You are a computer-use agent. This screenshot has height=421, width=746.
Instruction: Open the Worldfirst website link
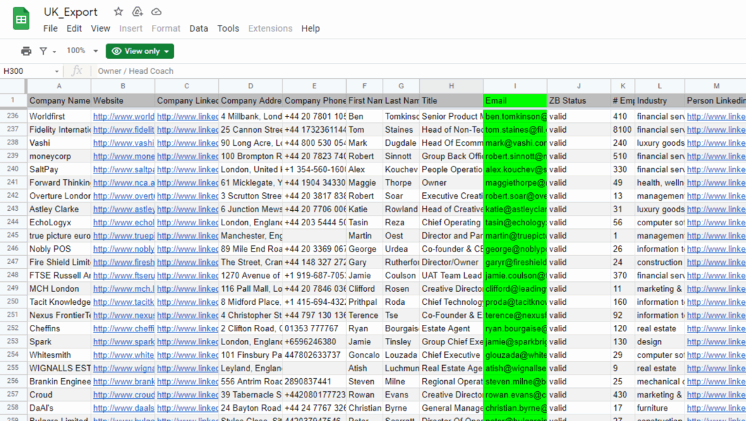coord(124,116)
